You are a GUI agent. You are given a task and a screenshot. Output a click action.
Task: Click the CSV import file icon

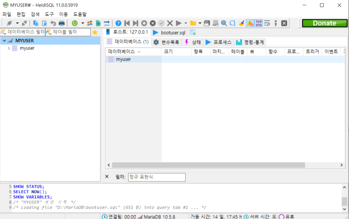(x=98, y=23)
